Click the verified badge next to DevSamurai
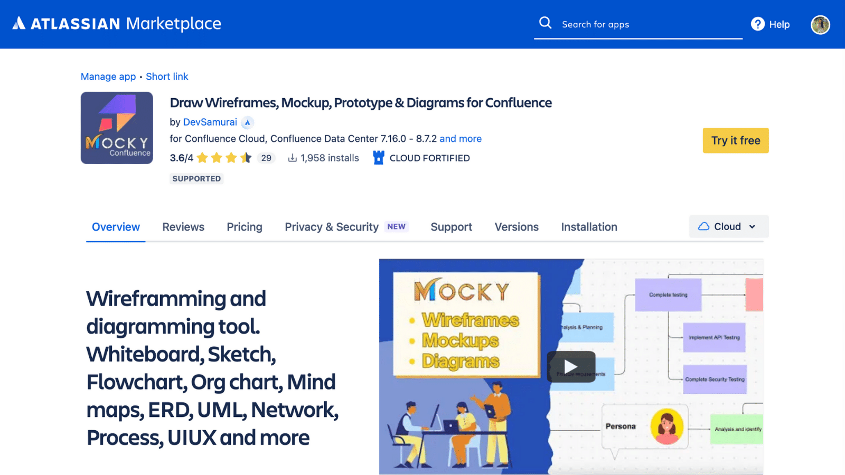 coord(247,122)
